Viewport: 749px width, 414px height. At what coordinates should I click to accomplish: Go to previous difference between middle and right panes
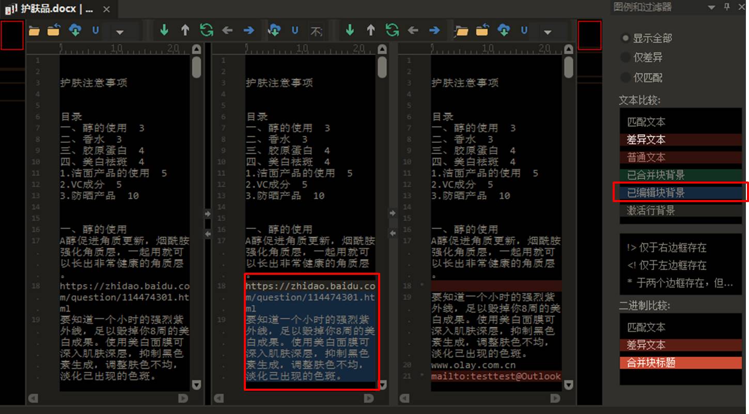370,30
